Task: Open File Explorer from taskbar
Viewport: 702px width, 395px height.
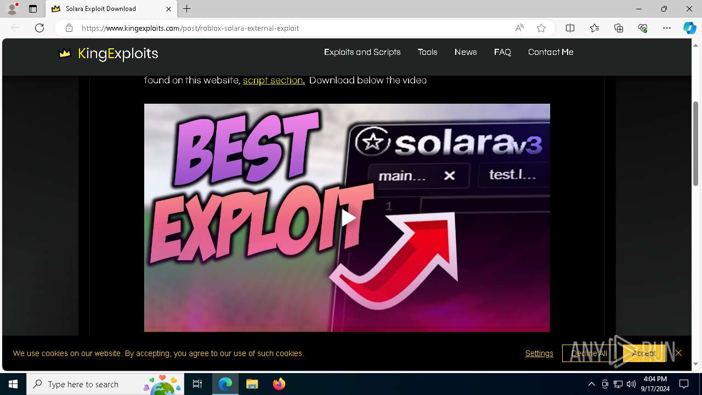Action: coord(252,384)
